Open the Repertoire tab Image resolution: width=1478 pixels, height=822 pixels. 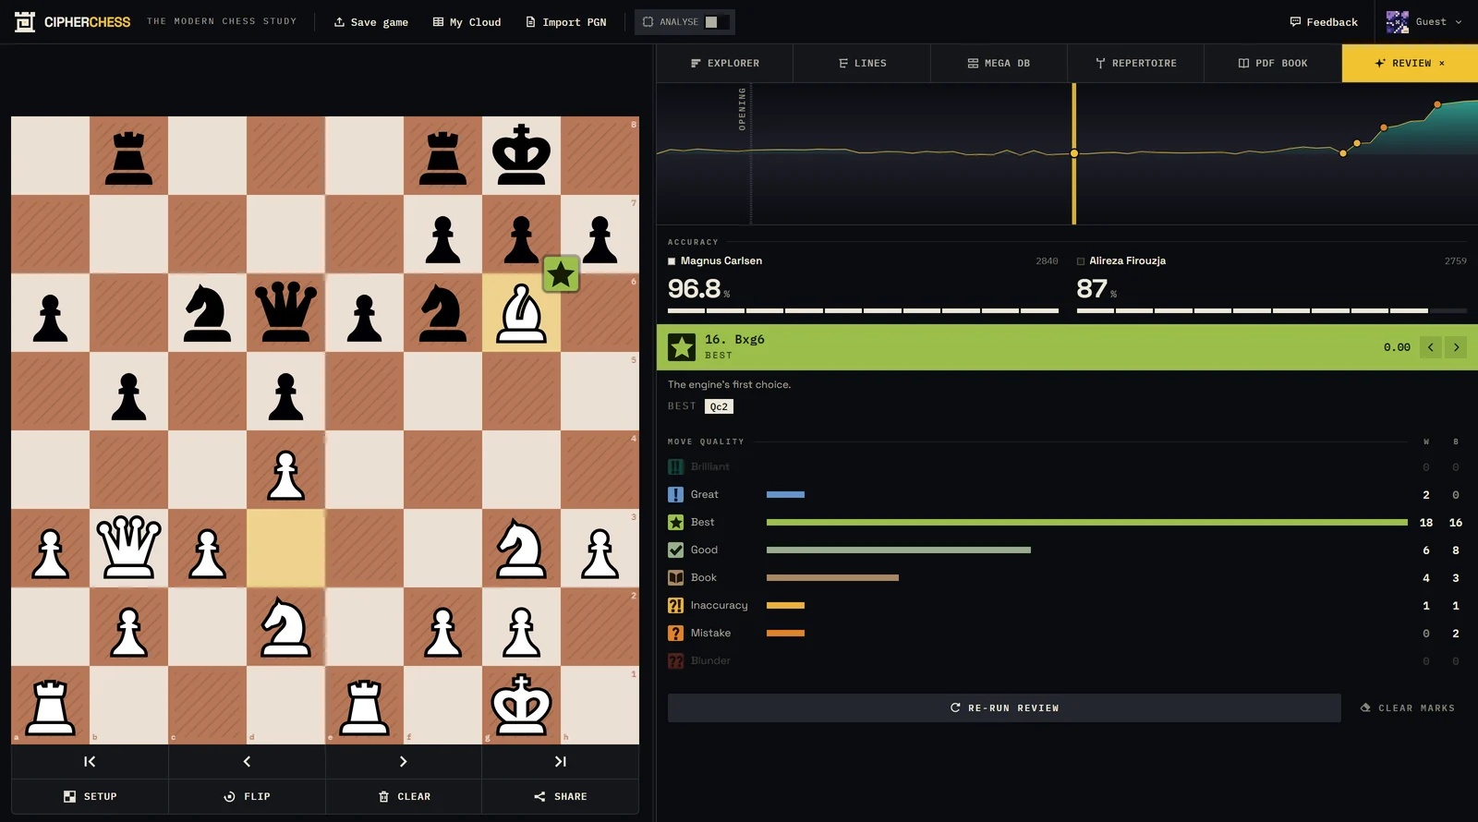tap(1135, 63)
